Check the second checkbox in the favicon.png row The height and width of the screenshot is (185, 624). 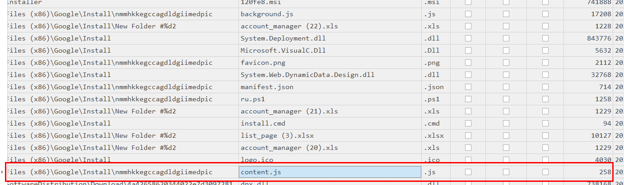coord(506,63)
